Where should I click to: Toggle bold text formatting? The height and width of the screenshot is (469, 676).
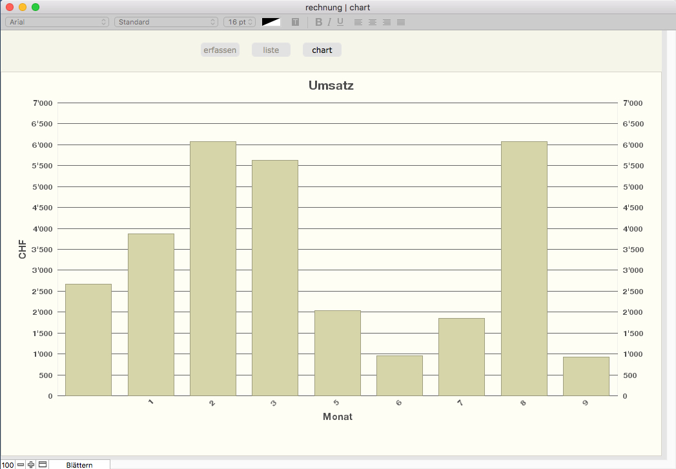[x=318, y=22]
